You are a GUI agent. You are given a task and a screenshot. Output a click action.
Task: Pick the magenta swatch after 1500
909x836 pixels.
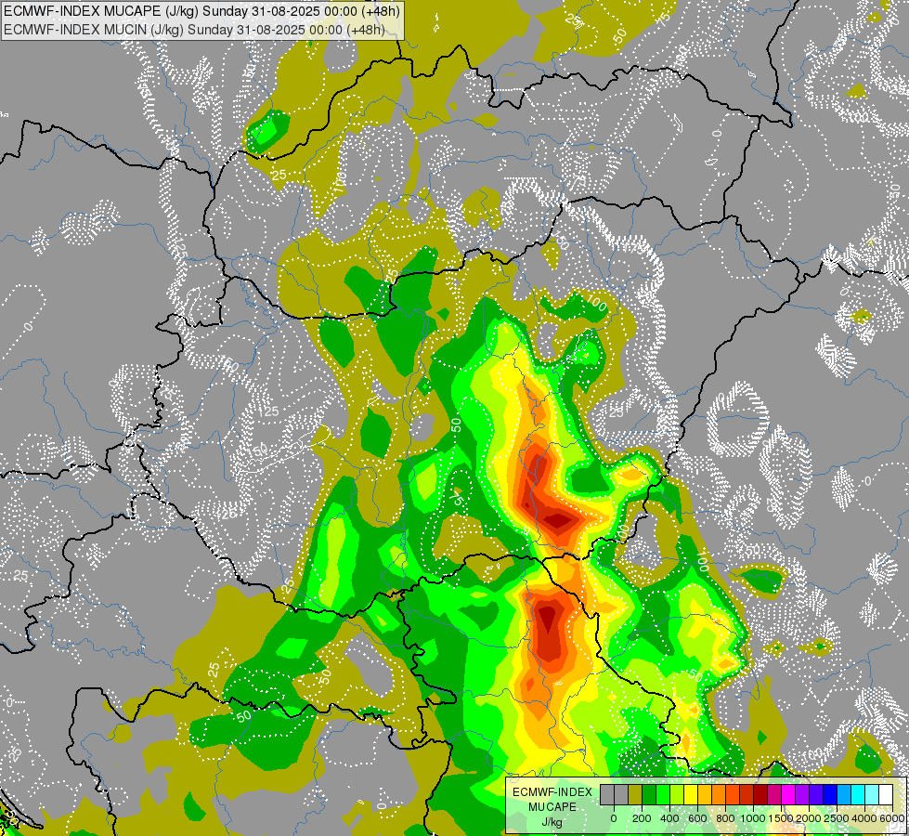click(x=789, y=794)
